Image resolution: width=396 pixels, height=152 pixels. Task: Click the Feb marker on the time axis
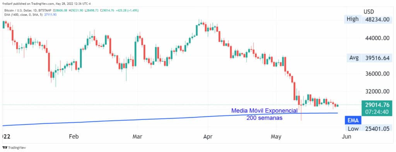[x=74, y=137]
